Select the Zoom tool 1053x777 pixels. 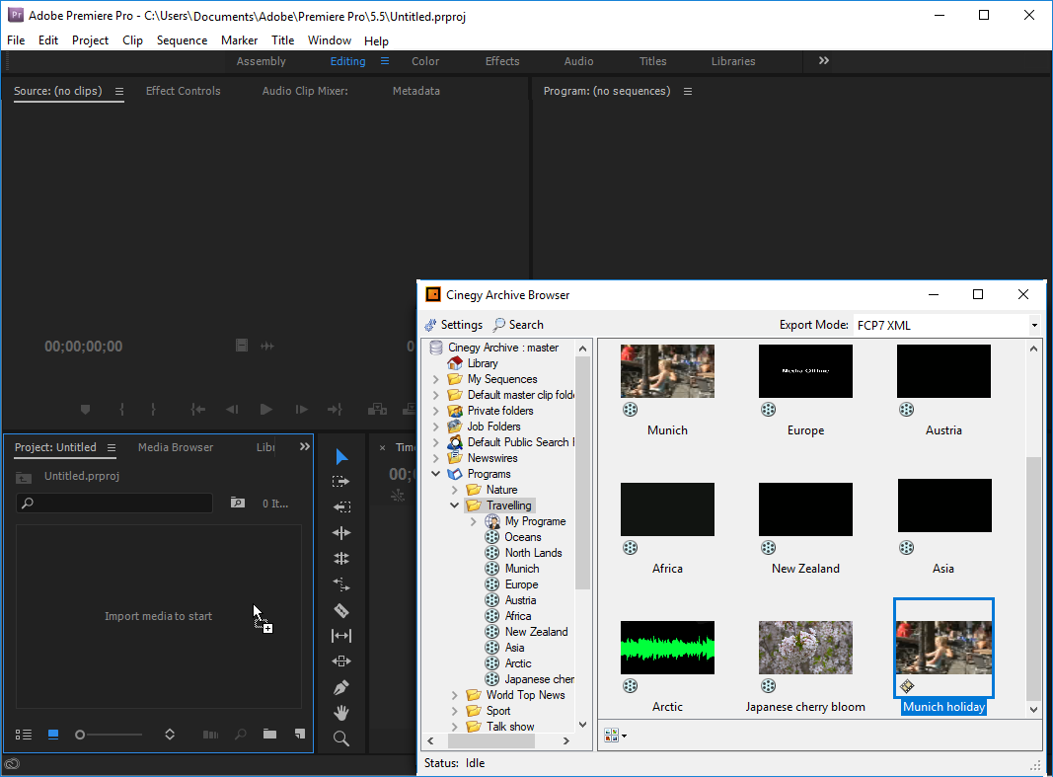pyautogui.click(x=341, y=738)
